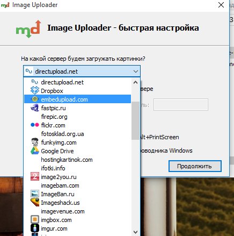Click the image2you.ru red 2 icon
This screenshot has height=236, width=234.
pos(35,176)
